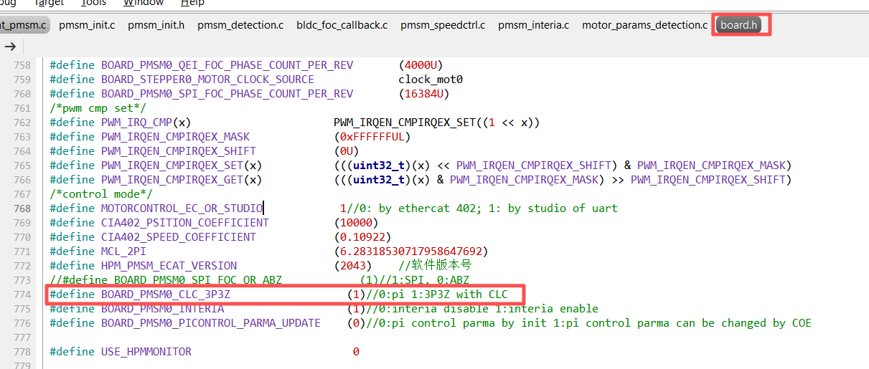The image size is (869, 369).
Task: Switch to the pmsm_interia.c tab
Action: [x=533, y=25]
